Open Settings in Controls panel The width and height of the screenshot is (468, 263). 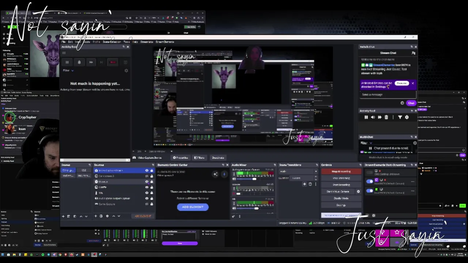pos(341,205)
